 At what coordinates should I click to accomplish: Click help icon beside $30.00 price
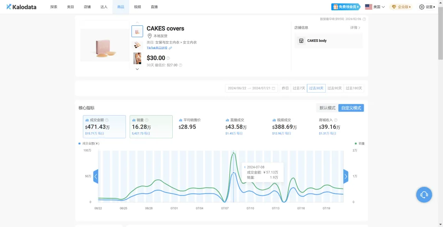tap(168, 58)
